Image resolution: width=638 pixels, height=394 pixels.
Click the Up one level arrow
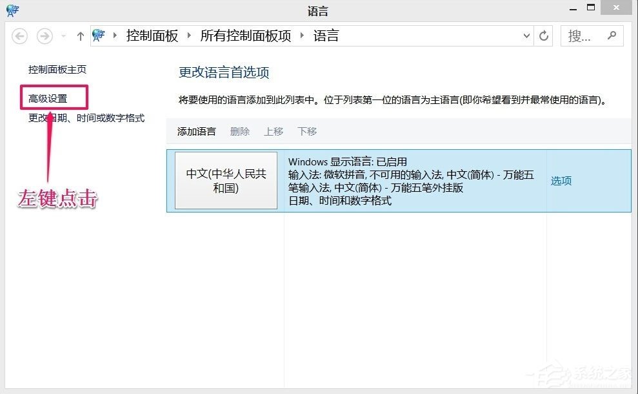pos(80,36)
